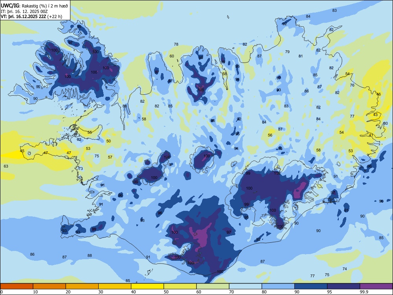The height and width of the screenshot is (295, 393).
Task: Click the dark blue 90–95 legend swatch
Action: 311,286
